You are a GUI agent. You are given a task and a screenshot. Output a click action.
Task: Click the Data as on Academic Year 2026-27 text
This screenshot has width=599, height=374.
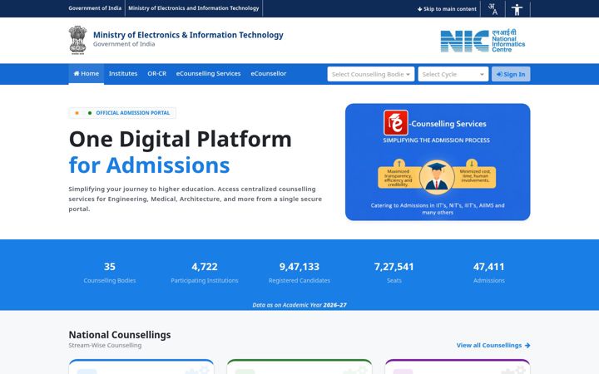coord(299,305)
